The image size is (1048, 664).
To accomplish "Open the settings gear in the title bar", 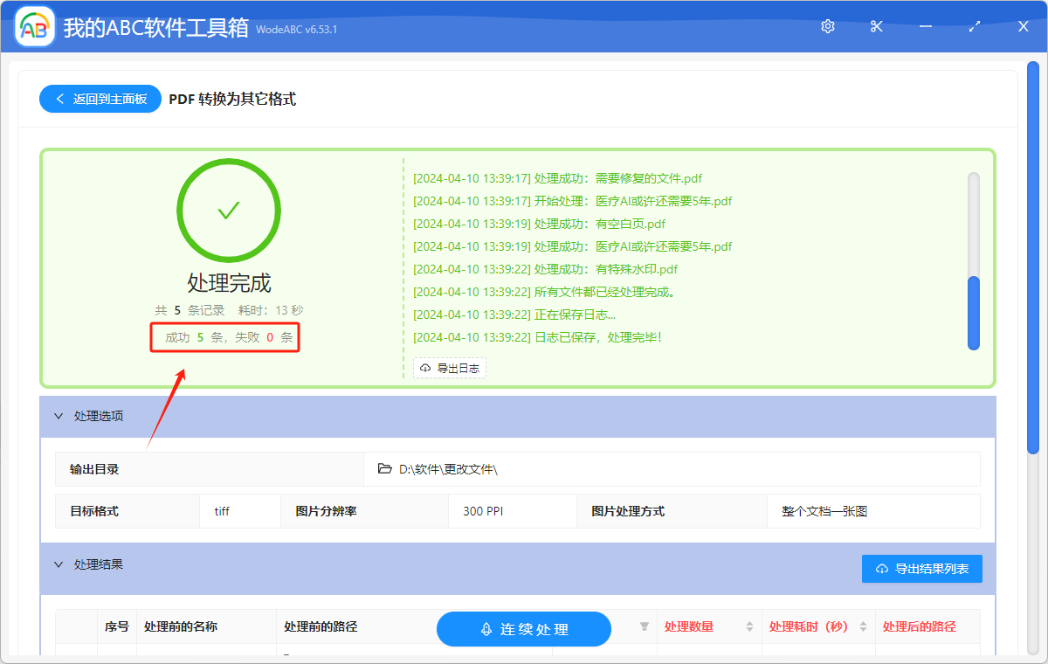I will click(827, 26).
